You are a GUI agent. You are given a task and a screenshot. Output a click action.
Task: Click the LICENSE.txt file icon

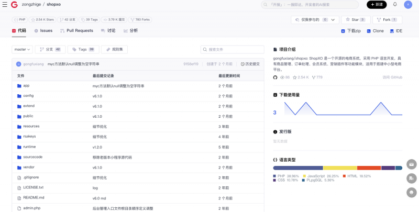click(19, 188)
